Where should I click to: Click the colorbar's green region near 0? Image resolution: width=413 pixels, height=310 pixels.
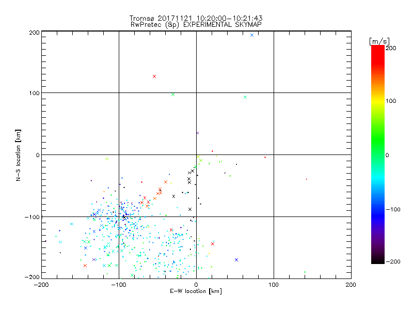point(378,154)
